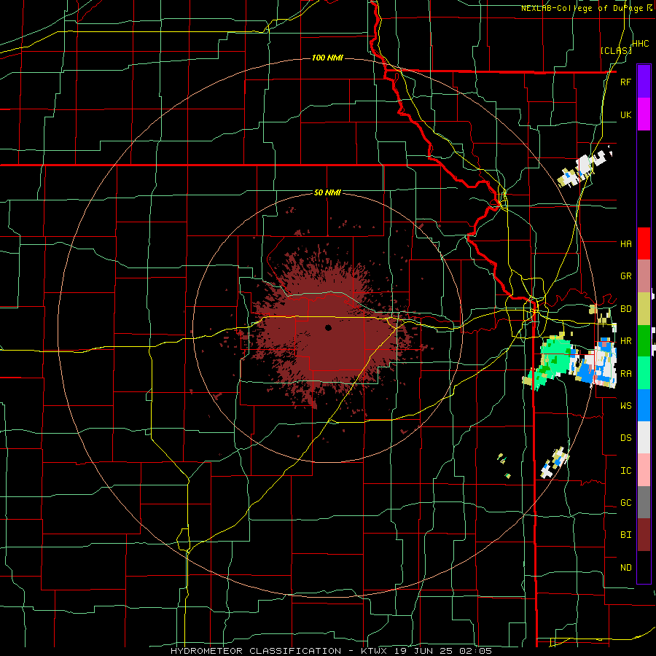Select the gray GC legend swatch
This screenshot has width=656, height=656.
point(644,502)
